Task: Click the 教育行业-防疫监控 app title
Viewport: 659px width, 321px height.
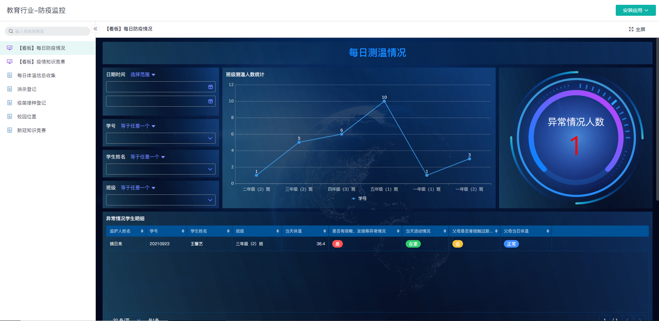Action: click(x=36, y=10)
